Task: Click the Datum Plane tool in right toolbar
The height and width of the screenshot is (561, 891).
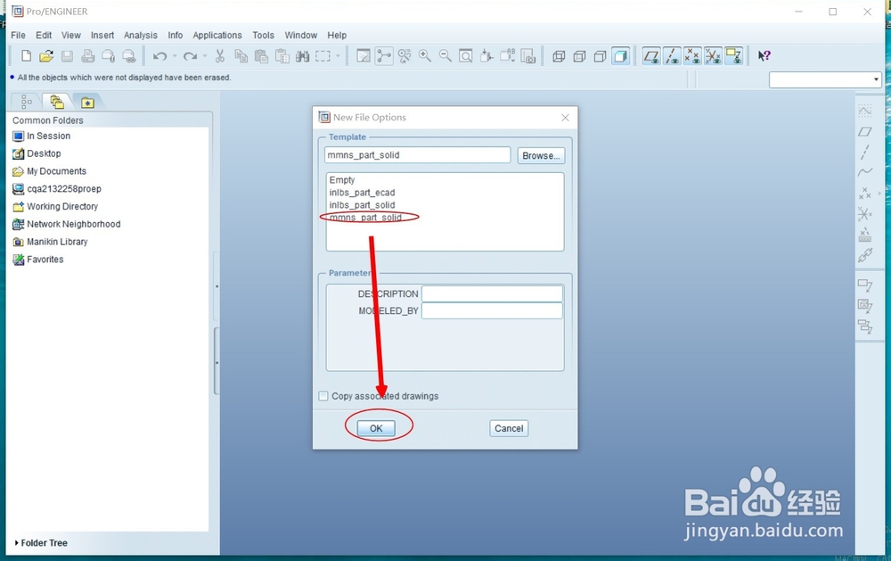Action: coord(865,131)
